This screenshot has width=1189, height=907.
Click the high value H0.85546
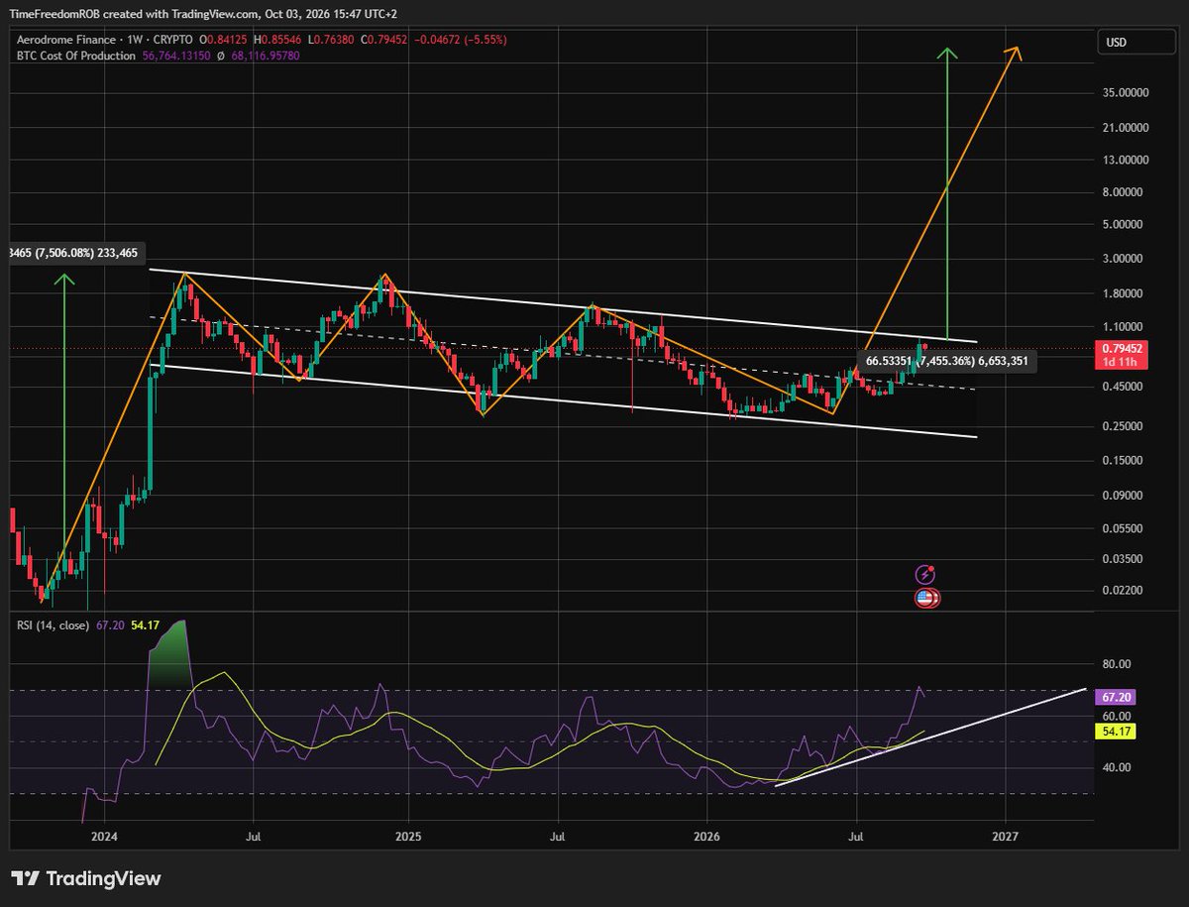coord(278,40)
